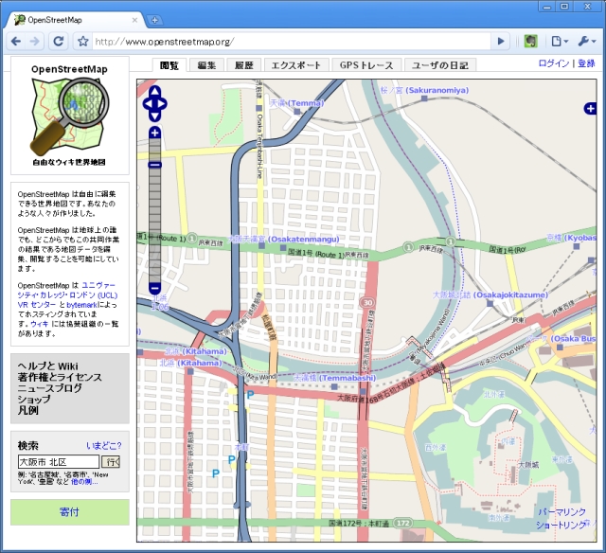Click the search field containing 大阪市 北区

tap(59, 462)
